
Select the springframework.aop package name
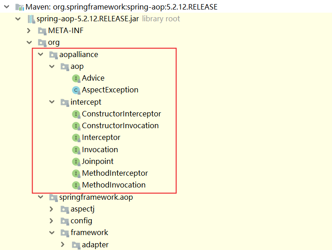[96, 197]
